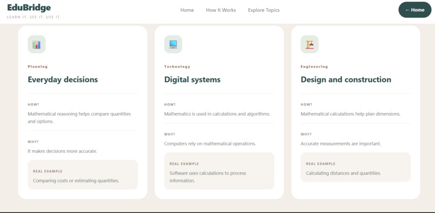The height and width of the screenshot is (213, 435).
Task: Click REAL EXAMPLE label in Digital systems card
Action: tap(184, 164)
